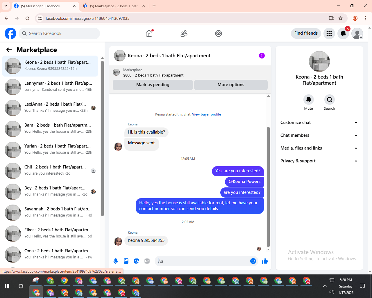The width and height of the screenshot is (372, 298).
Task: Click the More options button
Action: click(231, 85)
